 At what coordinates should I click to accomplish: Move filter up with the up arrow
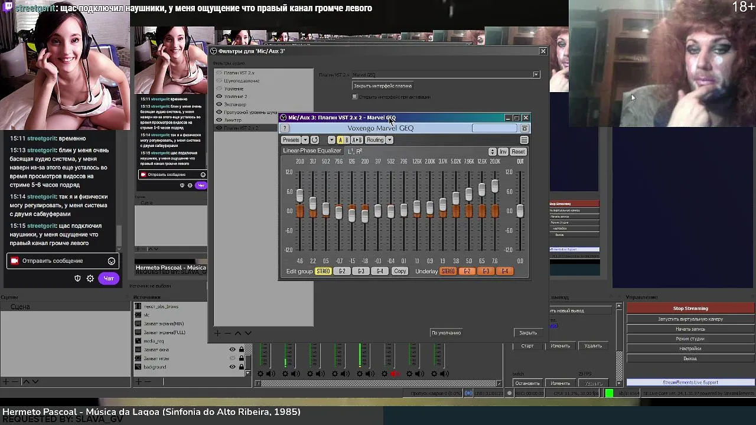tap(238, 333)
